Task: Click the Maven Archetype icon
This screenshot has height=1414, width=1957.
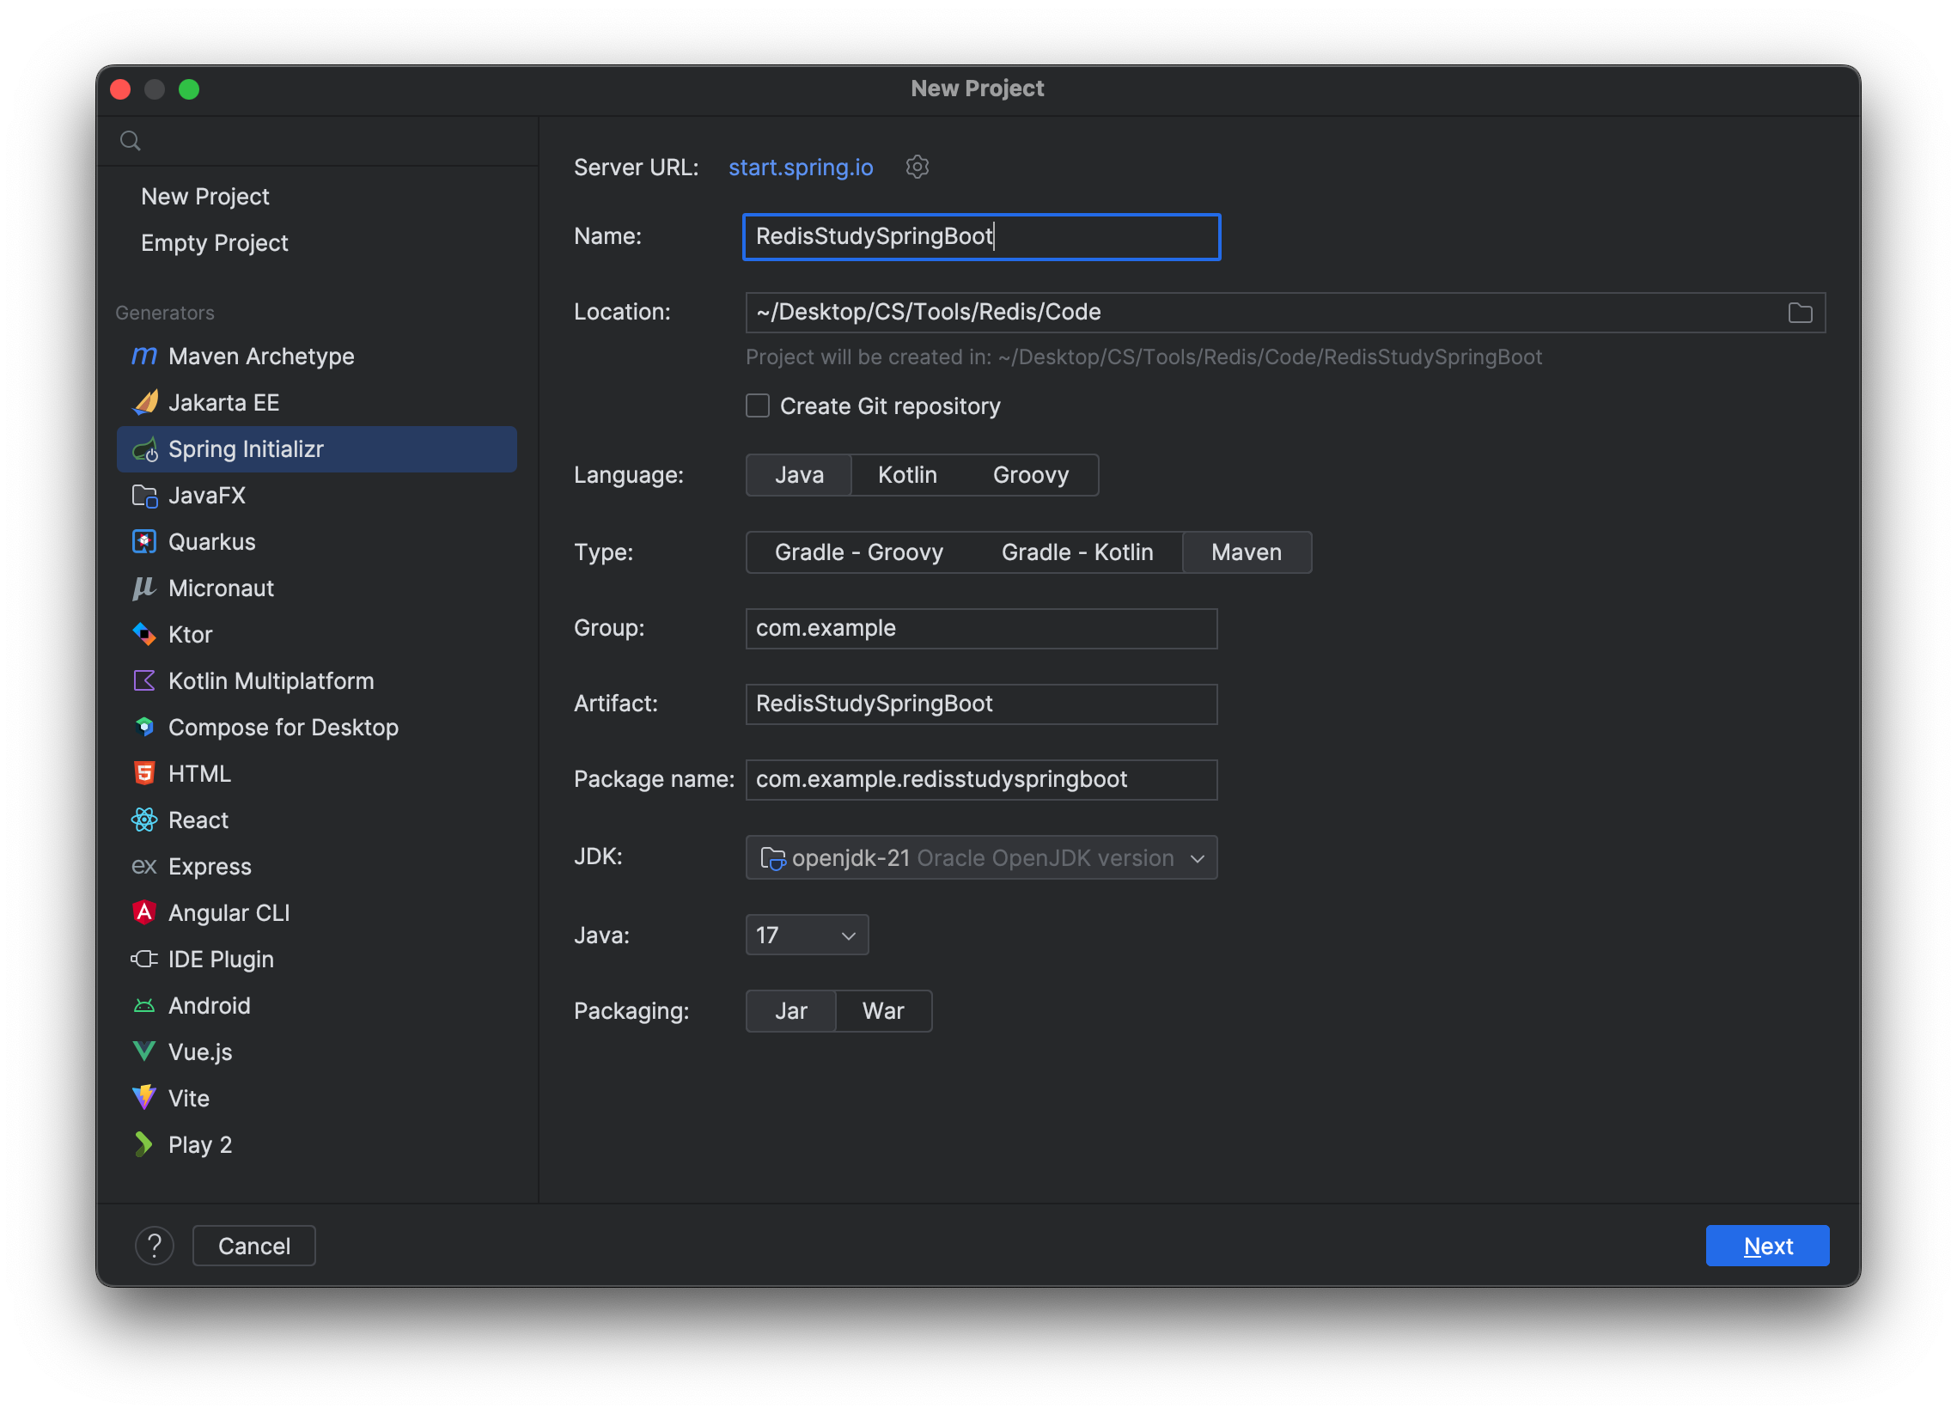Action: coord(144,356)
